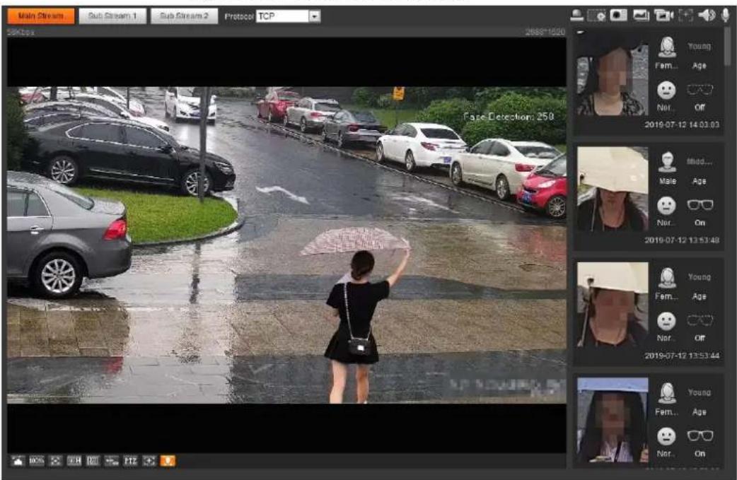
Task: Click Male gender icon for 13:53:48 capture
Action: click(x=666, y=162)
